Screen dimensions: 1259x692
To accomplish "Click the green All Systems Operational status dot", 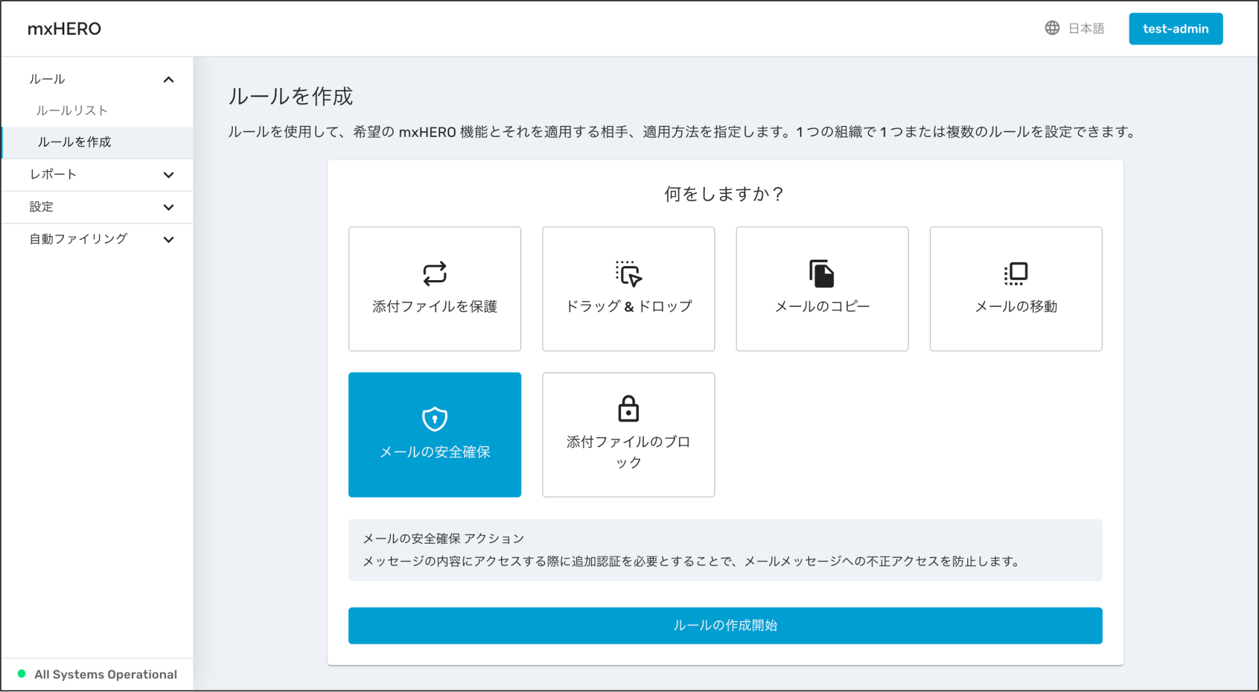I will (22, 674).
